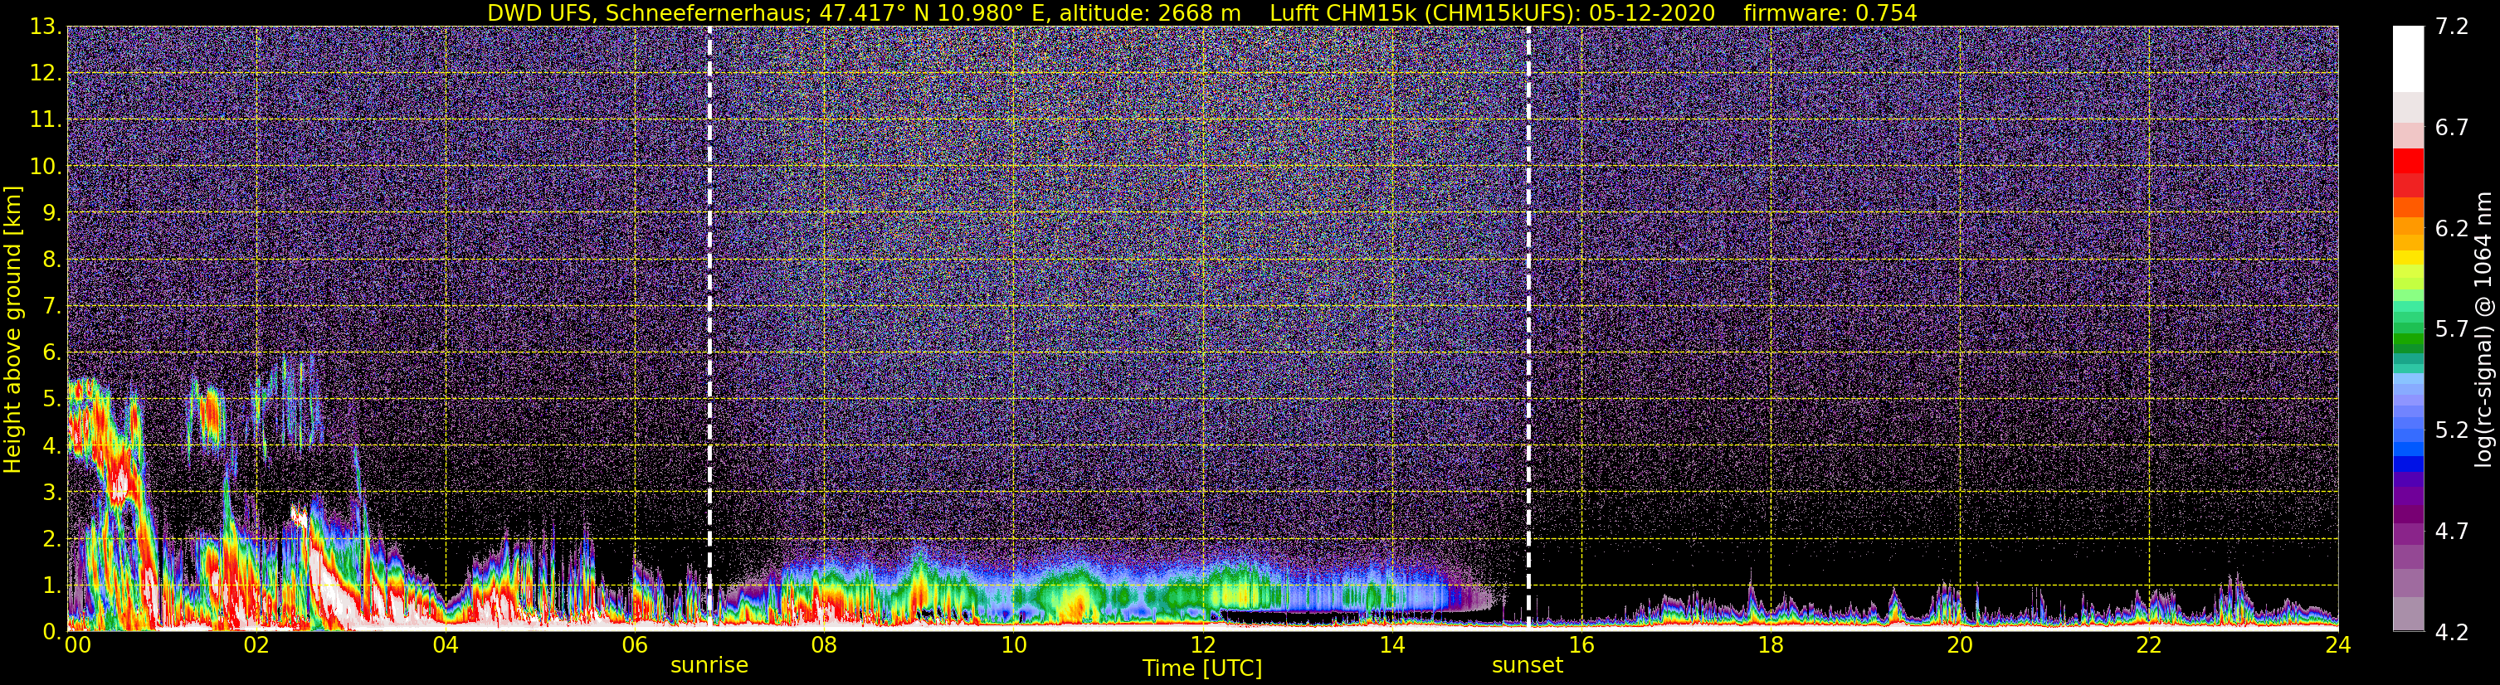2500x685 pixels.
Task: Click the '12.' height tick label
Action: pyautogui.click(x=46, y=74)
